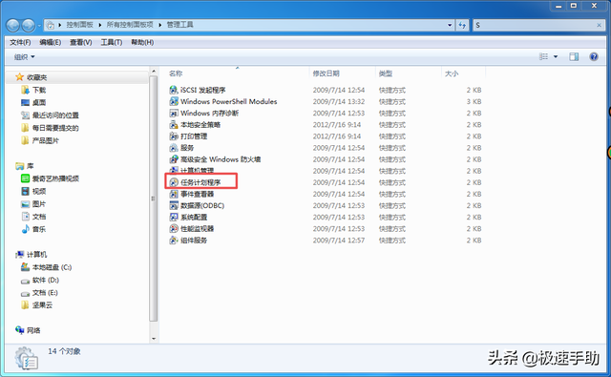The height and width of the screenshot is (377, 611).
Task: Open the iSCSI 发起程序 shortcut icon
Action: point(174,90)
